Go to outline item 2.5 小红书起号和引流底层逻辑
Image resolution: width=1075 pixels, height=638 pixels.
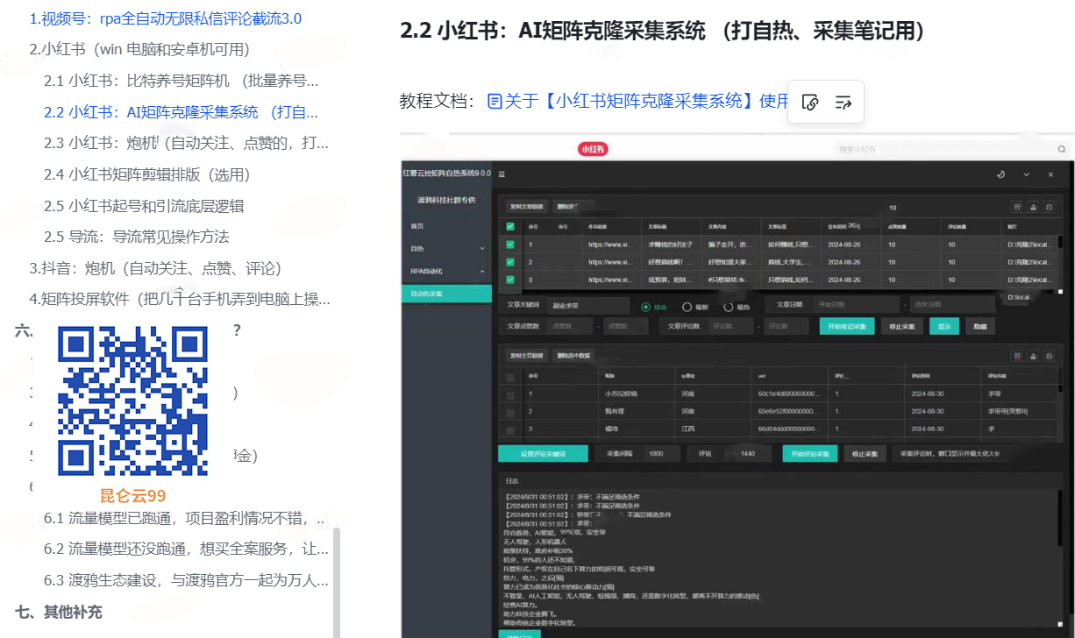coord(144,206)
